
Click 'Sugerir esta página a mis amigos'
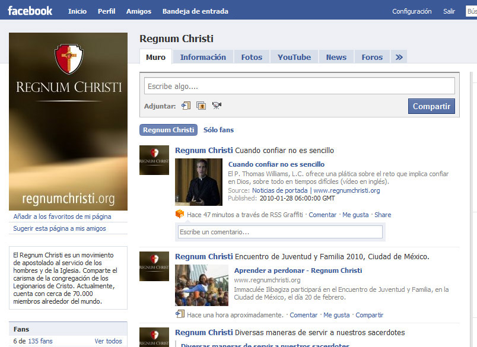coord(59,228)
